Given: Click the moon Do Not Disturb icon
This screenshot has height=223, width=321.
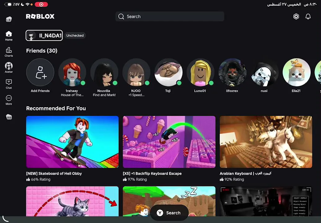Looking at the screenshot, I should (23, 4).
